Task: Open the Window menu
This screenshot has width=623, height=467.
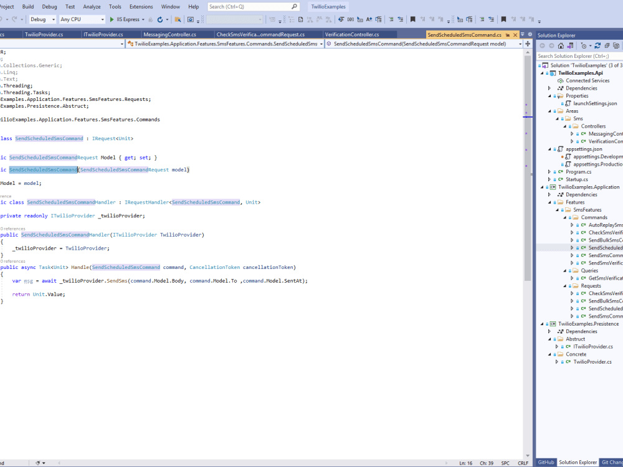Action: coord(171,6)
